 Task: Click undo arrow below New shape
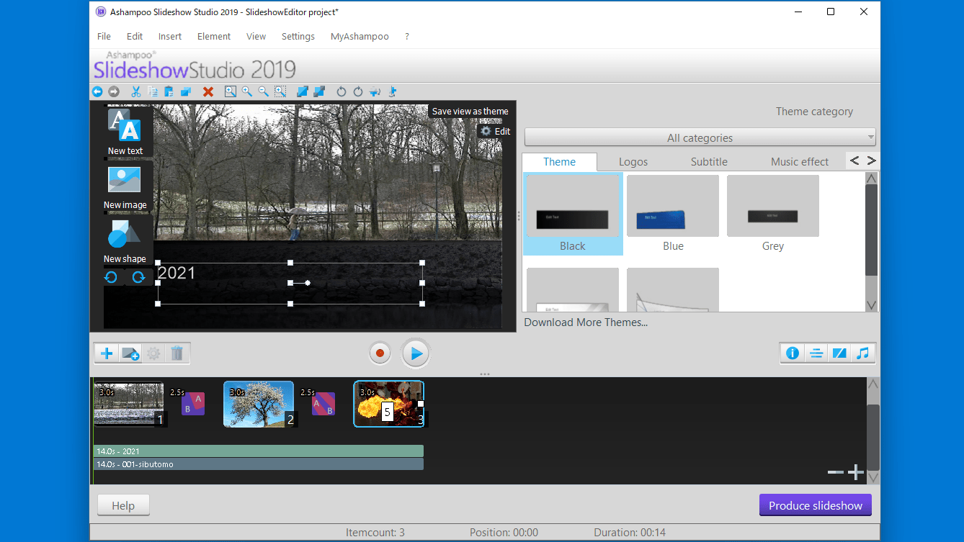(112, 277)
